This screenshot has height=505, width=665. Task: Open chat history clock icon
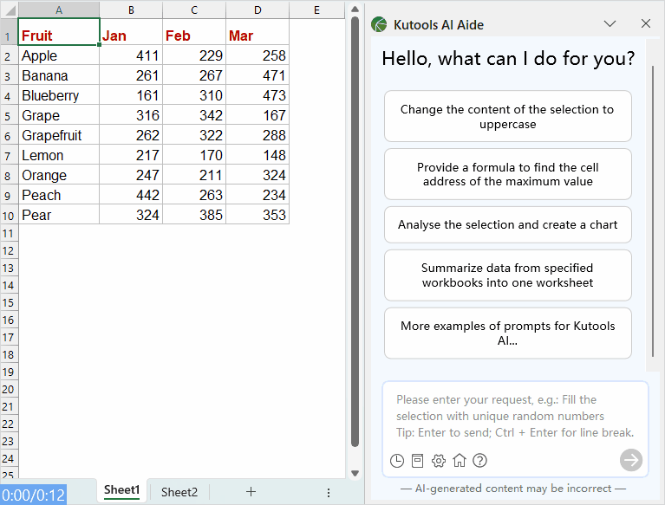[x=396, y=461]
